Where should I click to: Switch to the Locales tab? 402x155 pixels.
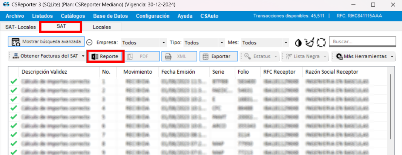(x=102, y=27)
